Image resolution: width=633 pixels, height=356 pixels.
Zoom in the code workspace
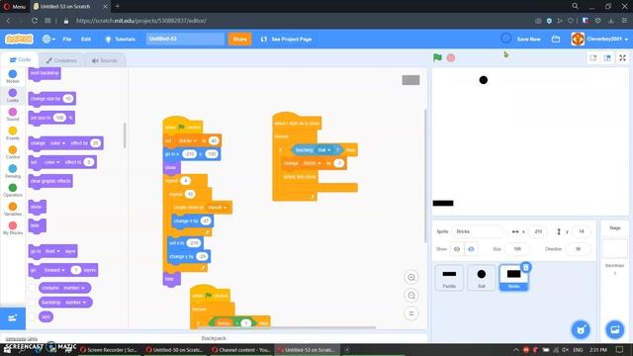click(411, 277)
